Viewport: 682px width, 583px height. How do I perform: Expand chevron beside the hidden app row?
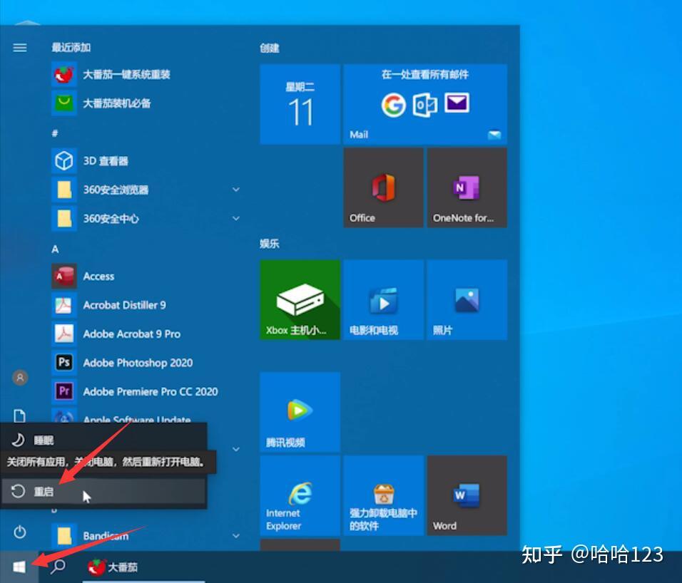pos(235,449)
